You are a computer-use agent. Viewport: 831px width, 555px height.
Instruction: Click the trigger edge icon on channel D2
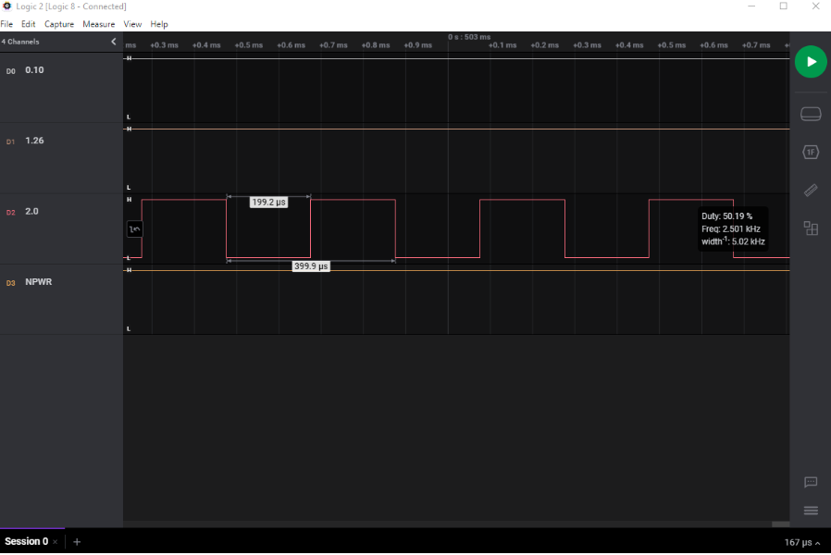[135, 228]
